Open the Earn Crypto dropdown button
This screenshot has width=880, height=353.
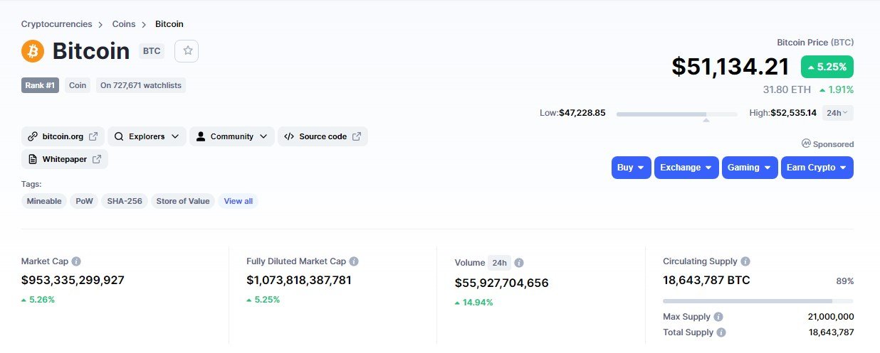817,168
